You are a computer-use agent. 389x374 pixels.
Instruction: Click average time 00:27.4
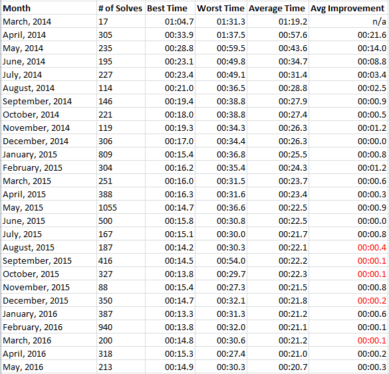click(x=278, y=114)
